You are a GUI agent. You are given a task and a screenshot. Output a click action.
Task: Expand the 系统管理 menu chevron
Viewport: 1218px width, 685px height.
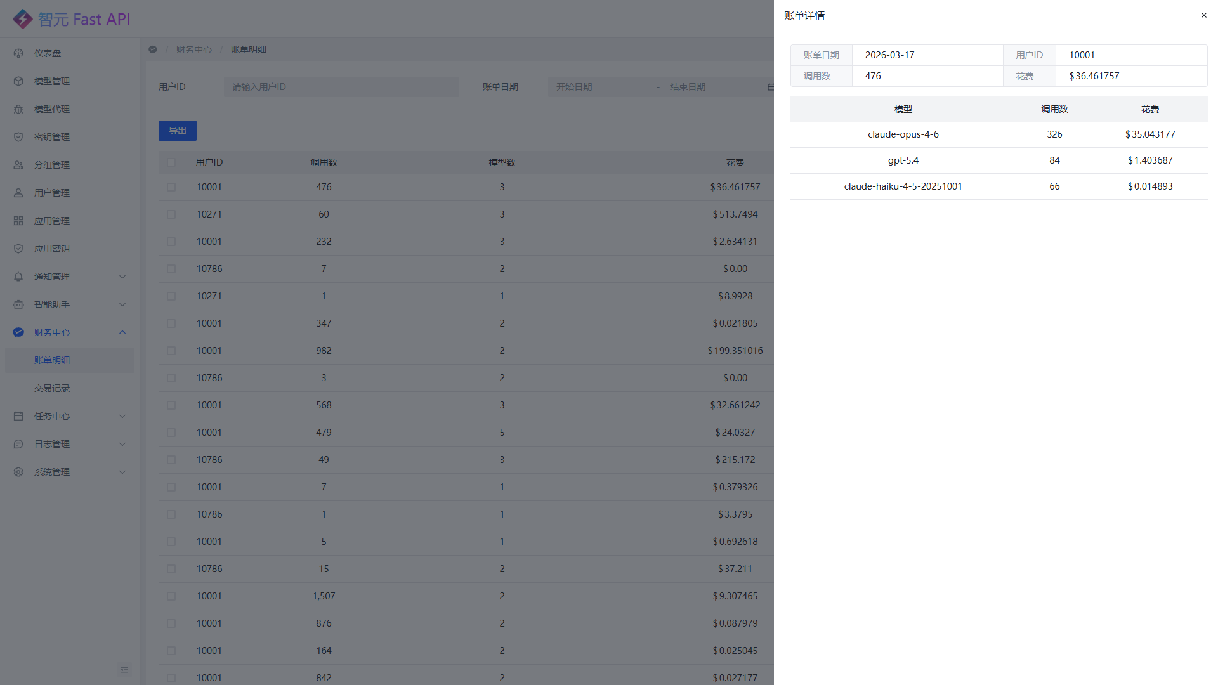click(x=122, y=472)
